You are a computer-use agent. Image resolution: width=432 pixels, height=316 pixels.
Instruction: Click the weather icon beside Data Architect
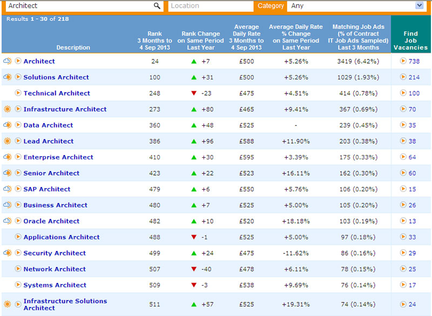pyautogui.click(x=8, y=125)
